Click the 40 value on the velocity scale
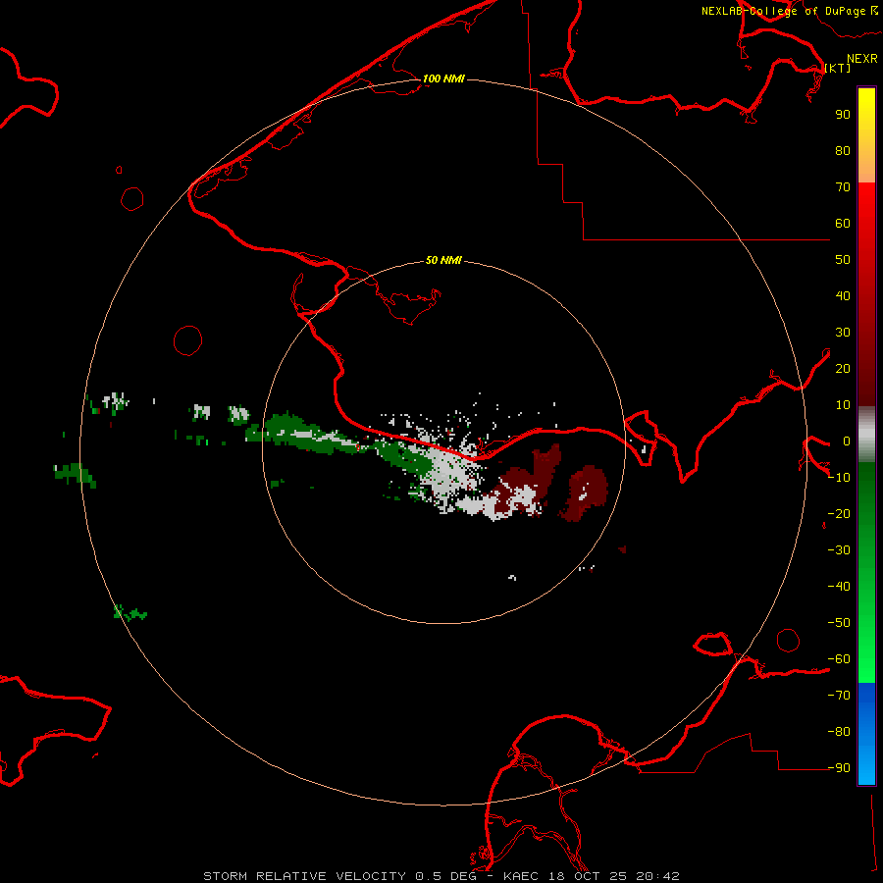 click(x=843, y=295)
